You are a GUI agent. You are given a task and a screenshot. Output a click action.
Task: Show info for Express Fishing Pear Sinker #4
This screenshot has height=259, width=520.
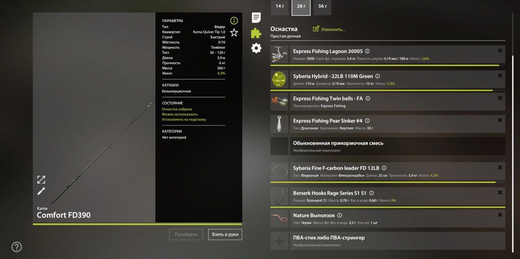(x=367, y=121)
